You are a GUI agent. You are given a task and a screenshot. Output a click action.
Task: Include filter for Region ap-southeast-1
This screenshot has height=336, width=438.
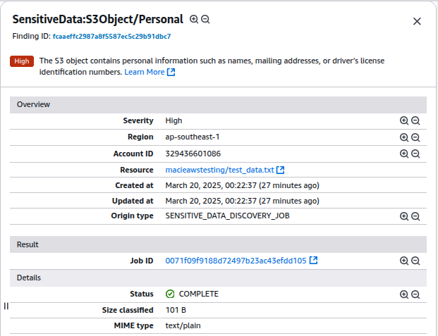click(404, 137)
